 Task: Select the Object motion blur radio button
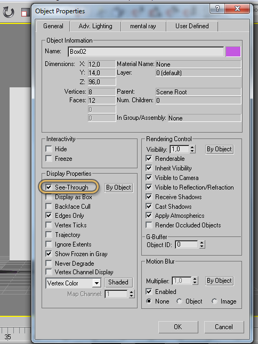coord(179,301)
